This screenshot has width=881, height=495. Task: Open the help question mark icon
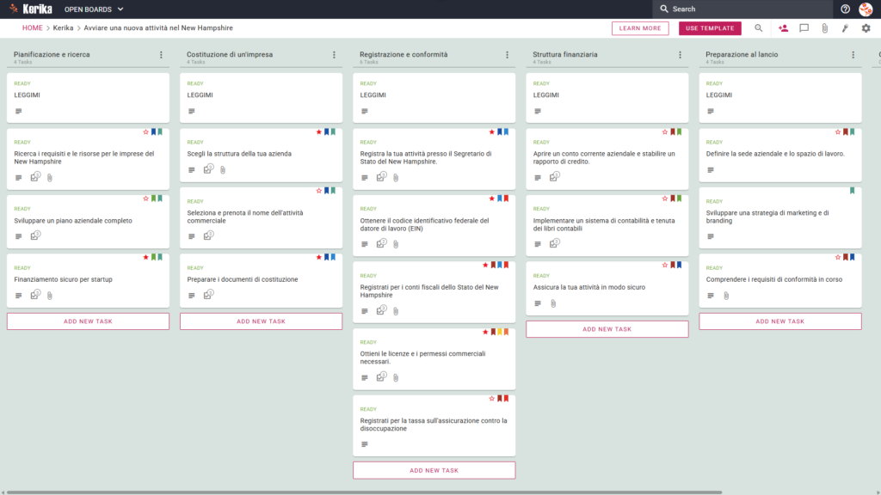845,9
